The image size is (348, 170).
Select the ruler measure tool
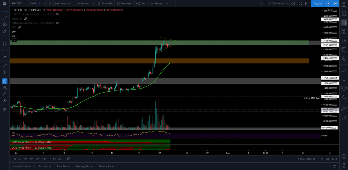pyautogui.click(x=5, y=66)
